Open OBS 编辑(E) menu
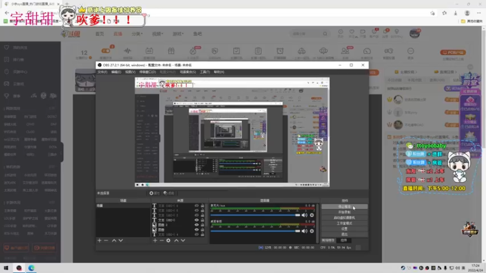 (116, 72)
